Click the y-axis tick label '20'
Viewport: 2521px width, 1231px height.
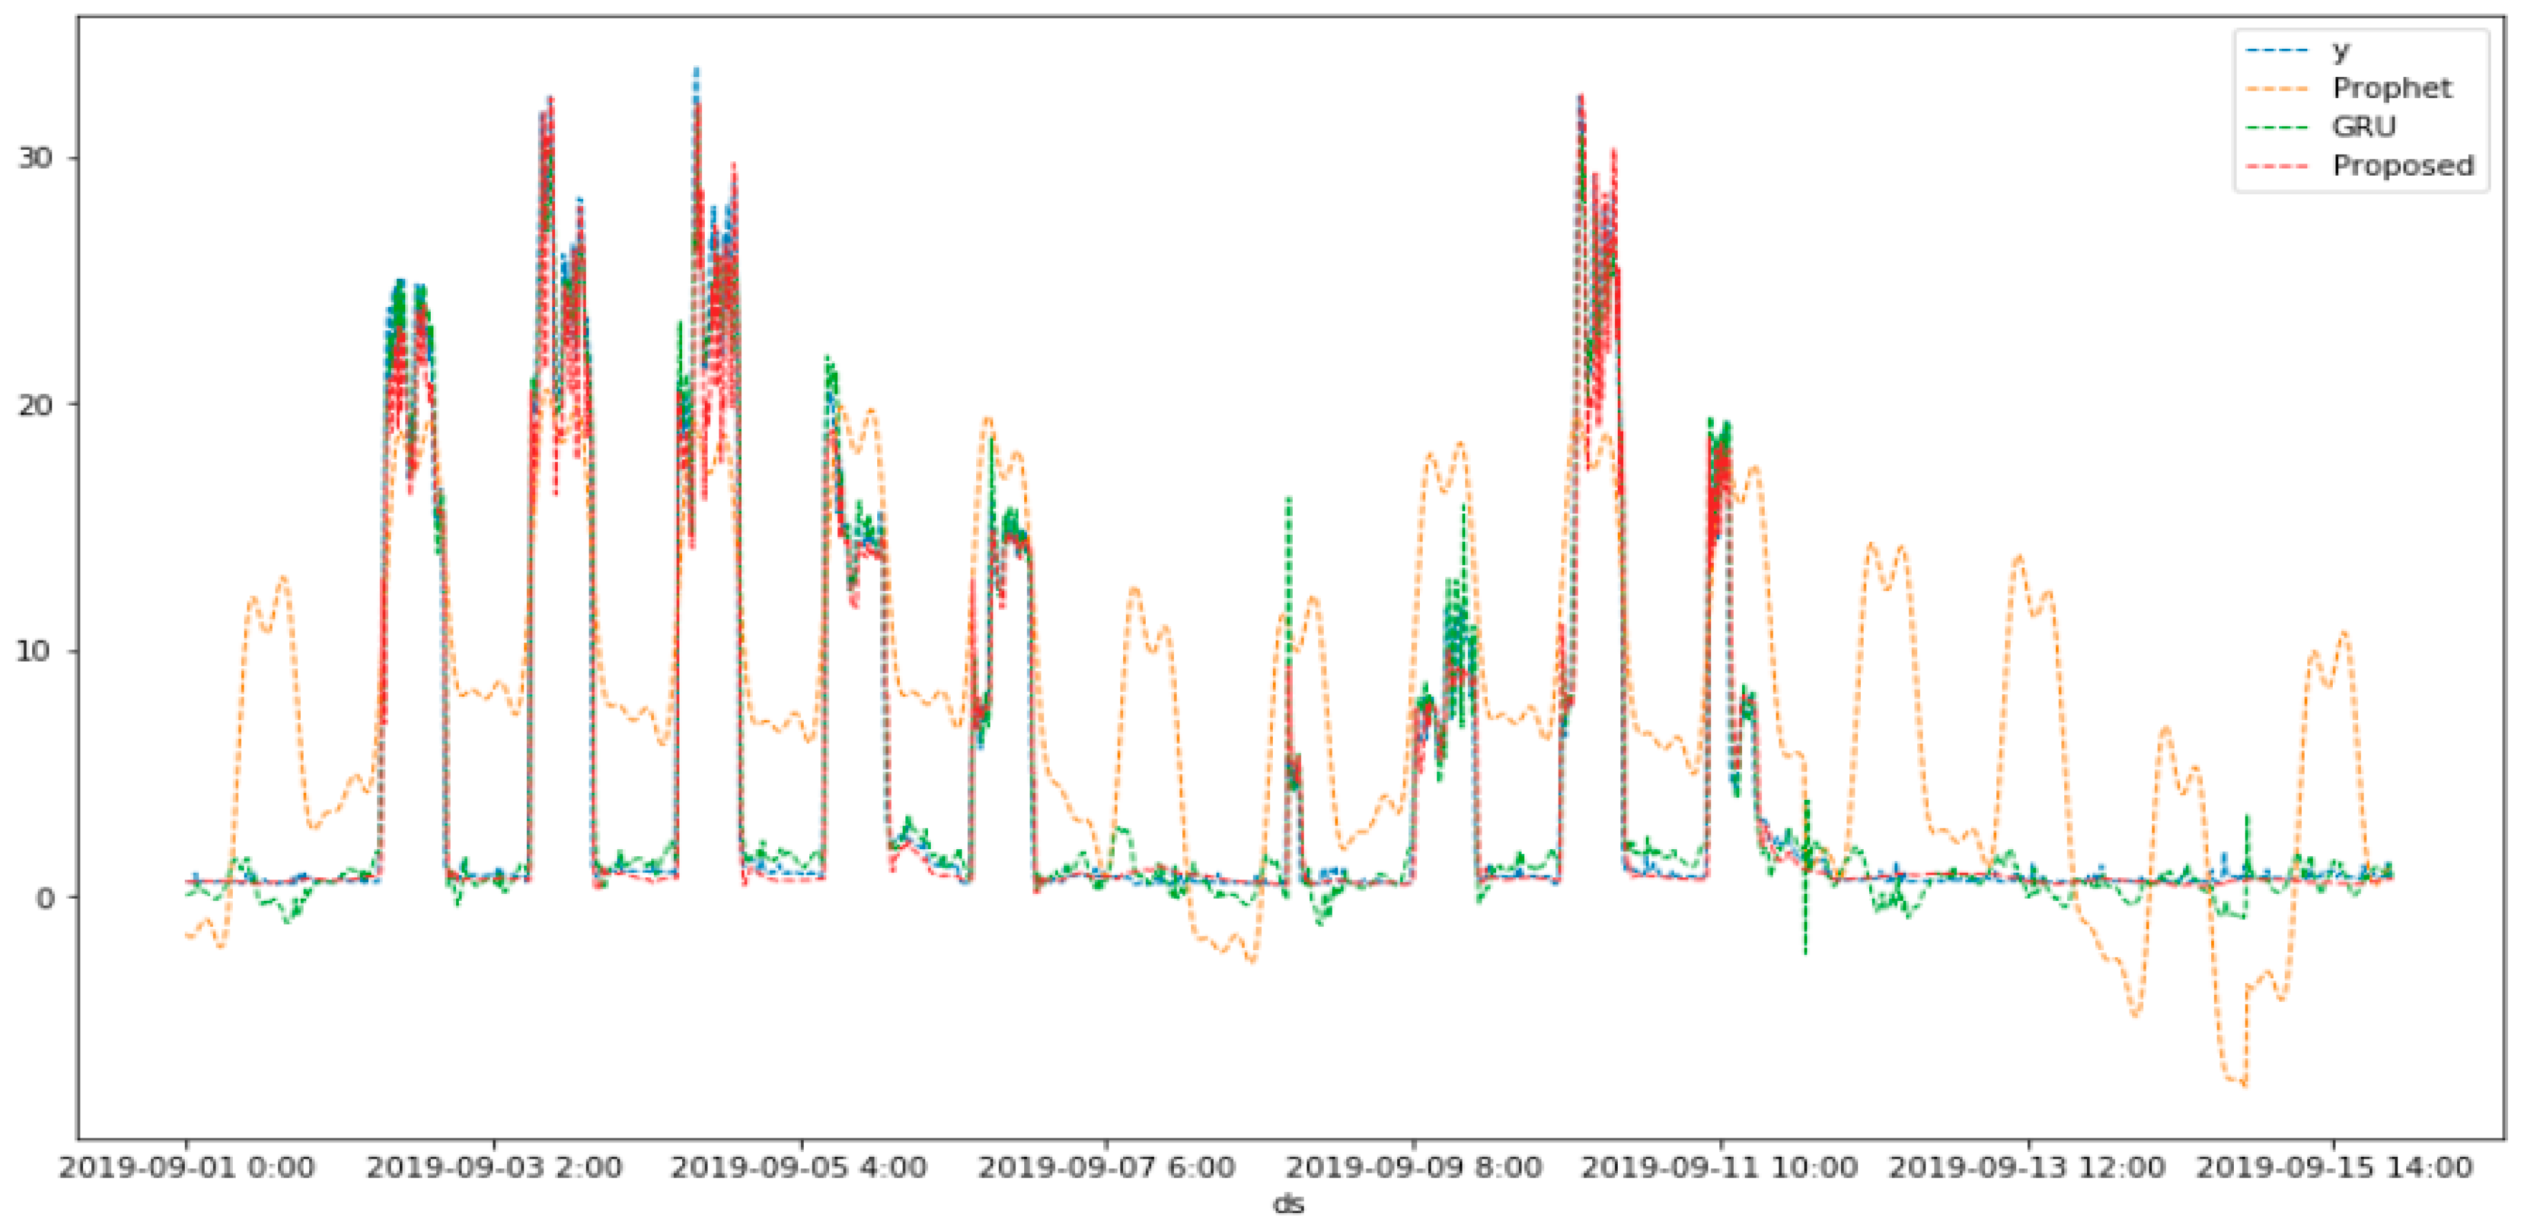click(35, 405)
